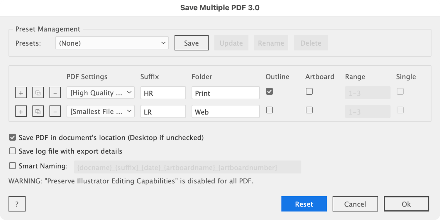Uncheck Outline for the Print row
This screenshot has width=440, height=220.
coord(269,91)
